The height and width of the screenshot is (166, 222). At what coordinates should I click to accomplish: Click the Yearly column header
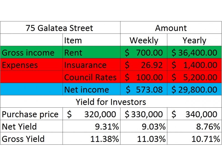pos(195,40)
